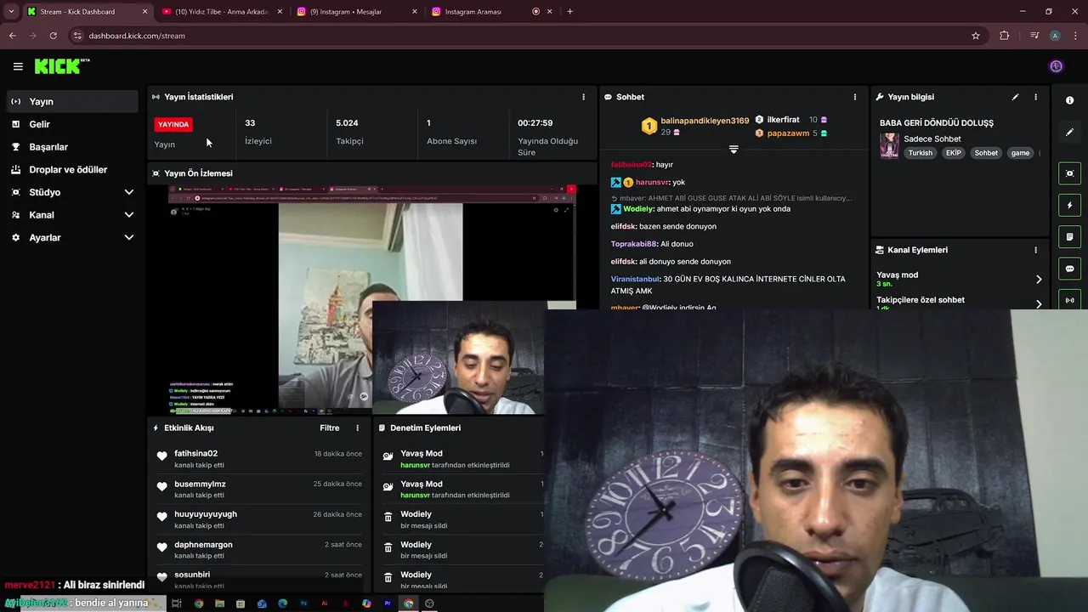Viewport: 1088px width, 612px height.
Task: Open File Explorer from the taskbar
Action: click(219, 603)
